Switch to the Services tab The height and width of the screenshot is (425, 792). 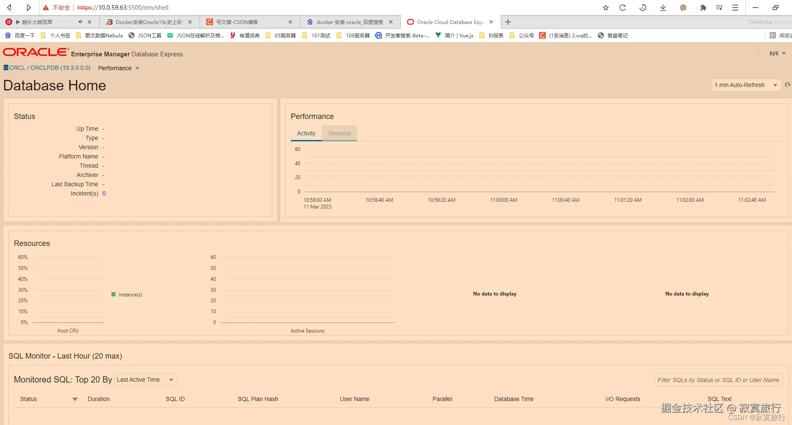[x=339, y=133]
